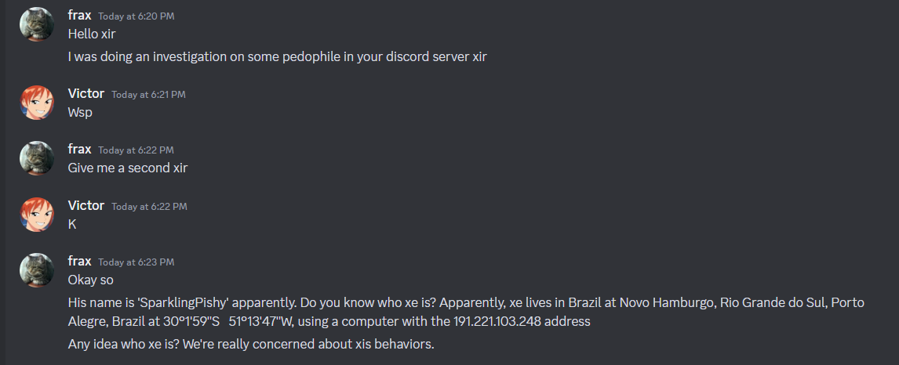Image resolution: width=899 pixels, height=365 pixels.
Task: Click the 'Today at 6:21 PM' timestamp
Action: 148,95
